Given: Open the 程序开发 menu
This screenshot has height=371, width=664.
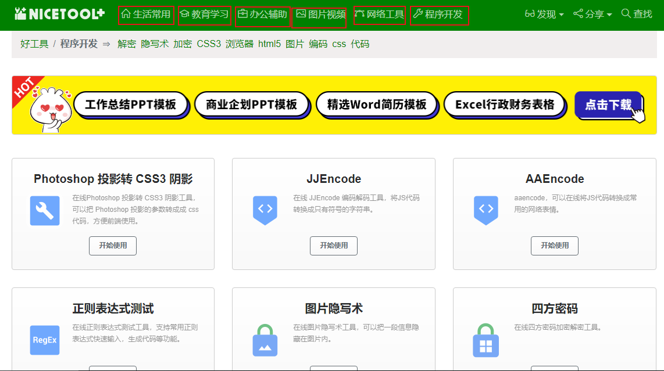Looking at the screenshot, I should point(439,15).
